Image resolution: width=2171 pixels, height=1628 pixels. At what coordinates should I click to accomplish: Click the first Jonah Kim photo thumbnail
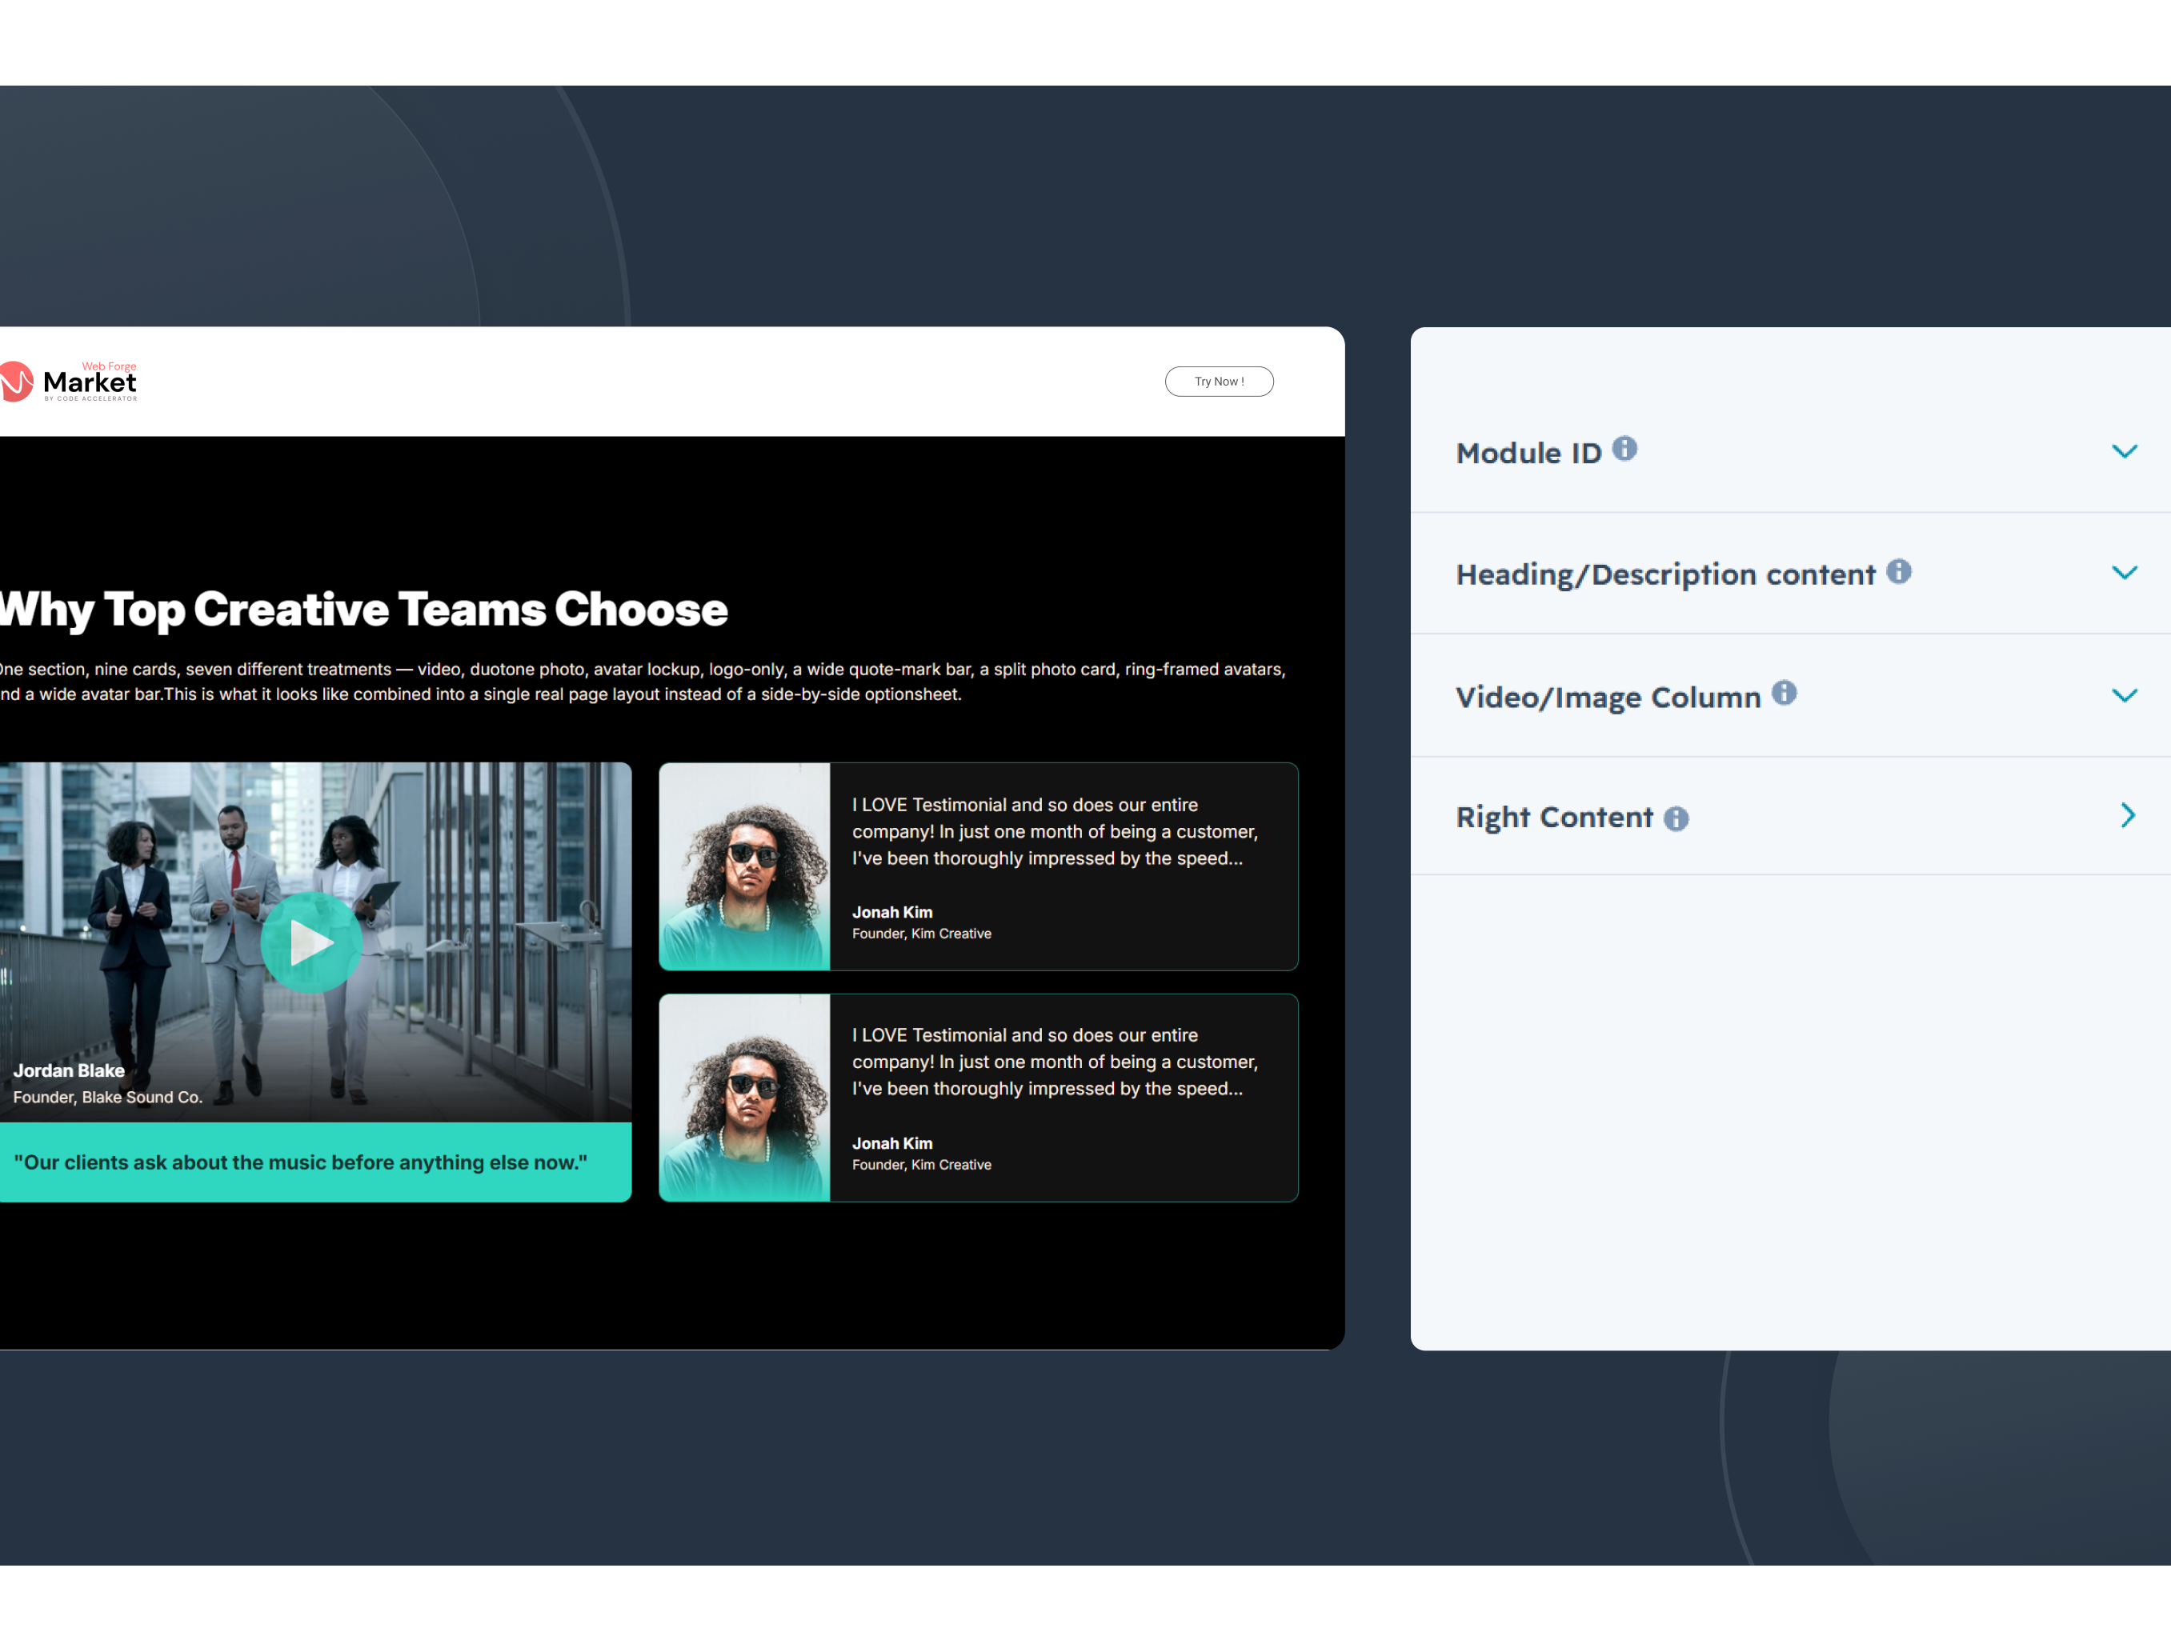coord(745,866)
